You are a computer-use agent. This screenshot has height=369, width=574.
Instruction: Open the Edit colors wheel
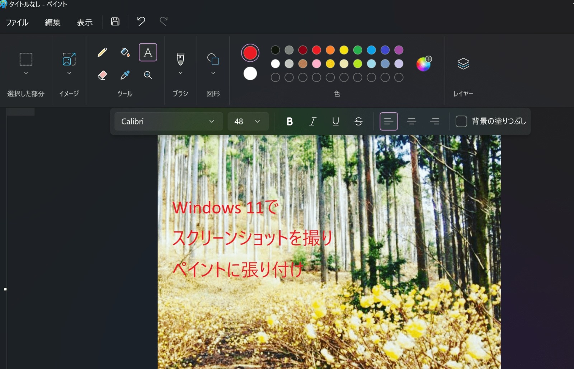pyautogui.click(x=424, y=64)
